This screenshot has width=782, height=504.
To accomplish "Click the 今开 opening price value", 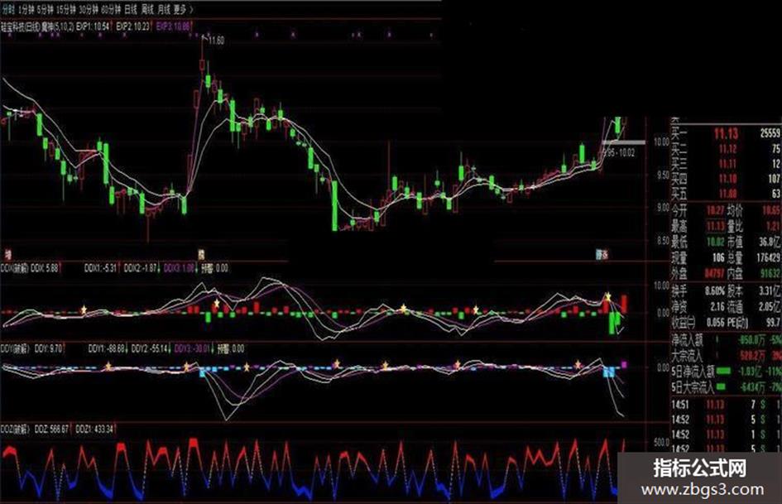I will (x=716, y=210).
